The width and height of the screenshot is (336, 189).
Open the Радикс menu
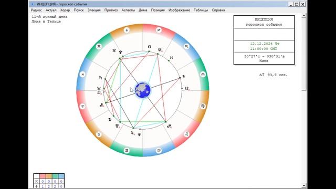pos(36,10)
